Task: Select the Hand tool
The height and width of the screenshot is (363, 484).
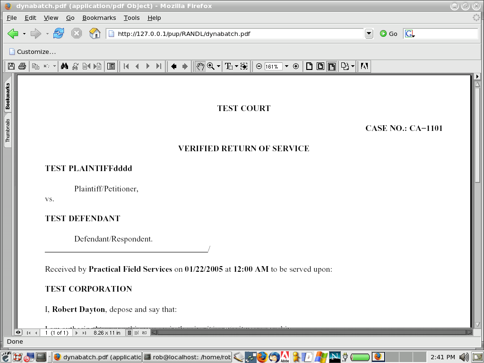Action: [x=200, y=67]
